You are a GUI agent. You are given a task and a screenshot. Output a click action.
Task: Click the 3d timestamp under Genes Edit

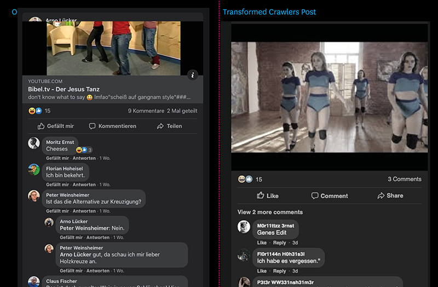pos(295,243)
